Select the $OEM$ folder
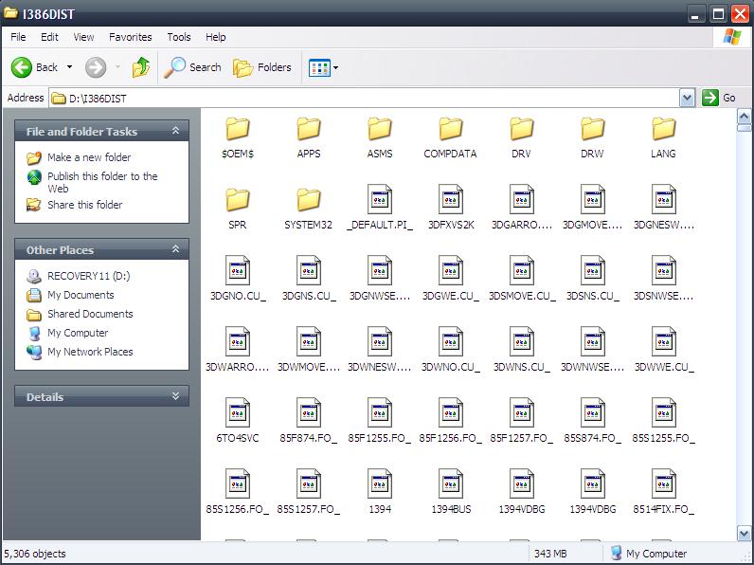Viewport: 754px width, 565px height. tap(237, 129)
